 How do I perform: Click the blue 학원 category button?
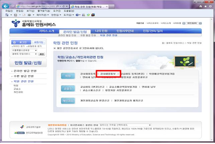(x=68, y=76)
